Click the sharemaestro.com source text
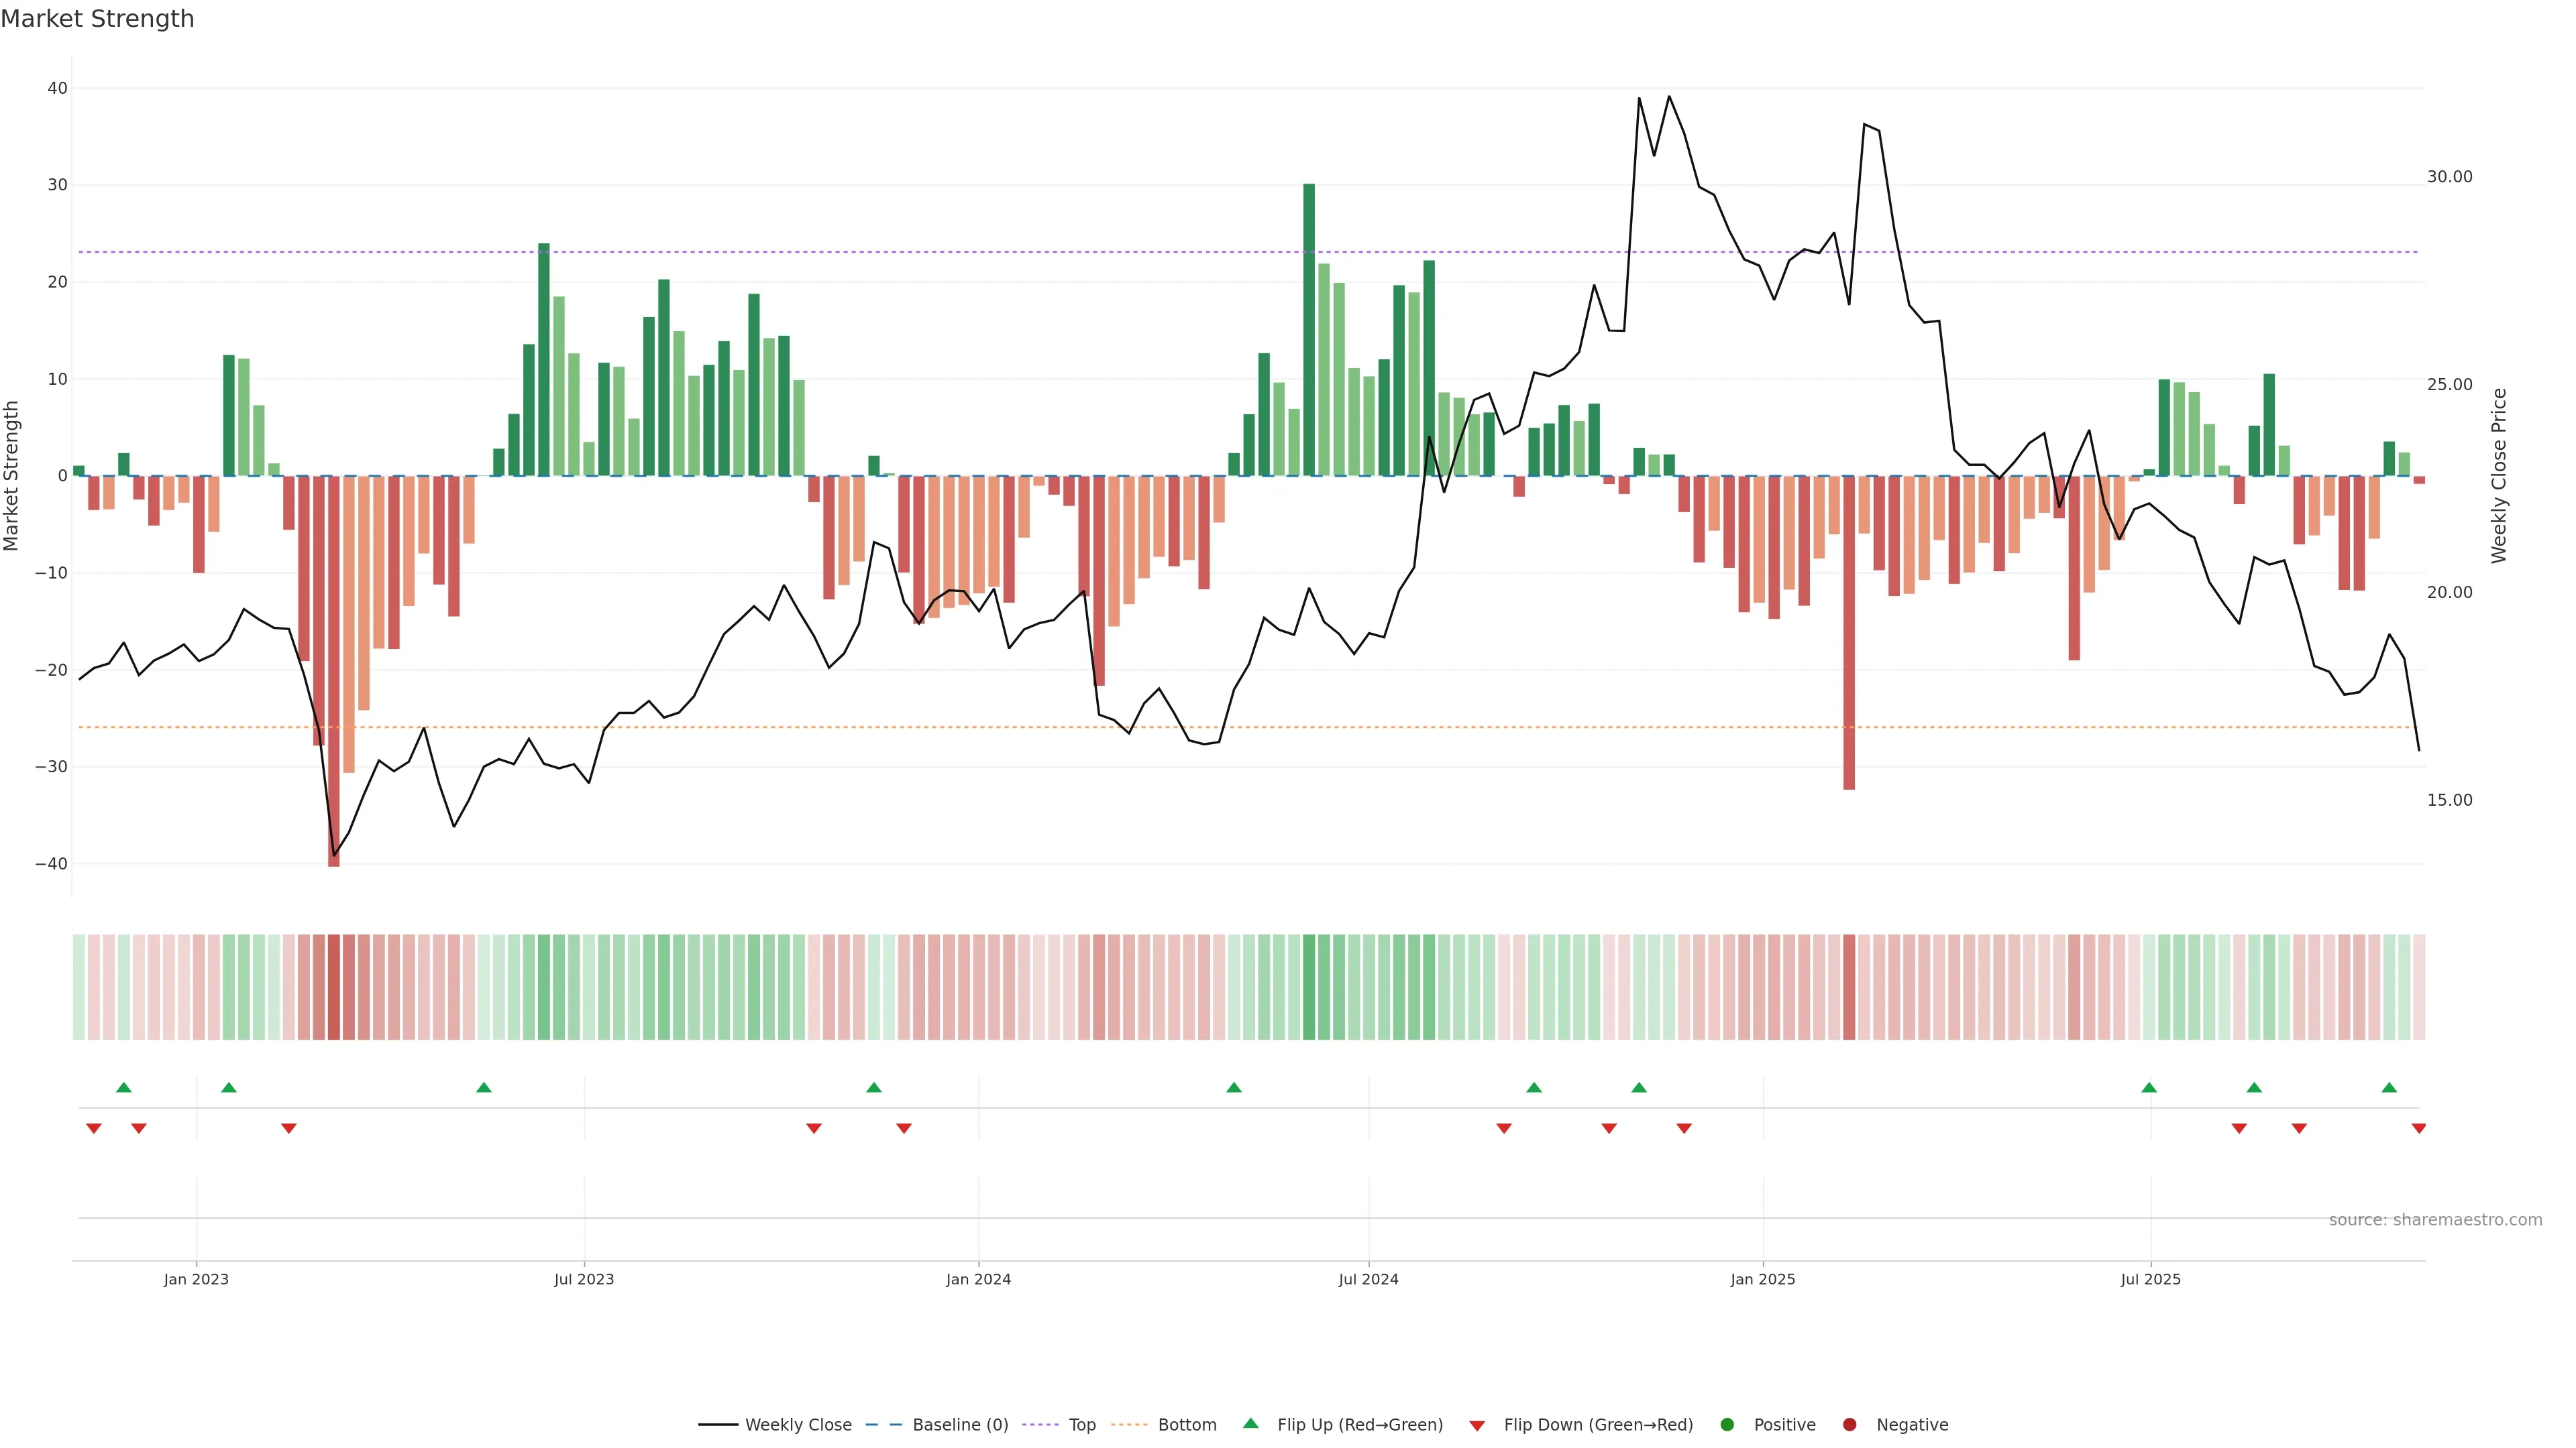2576x1448 pixels. click(2435, 1220)
